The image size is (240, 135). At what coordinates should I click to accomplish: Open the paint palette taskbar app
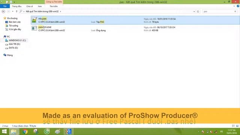click(x=57, y=132)
